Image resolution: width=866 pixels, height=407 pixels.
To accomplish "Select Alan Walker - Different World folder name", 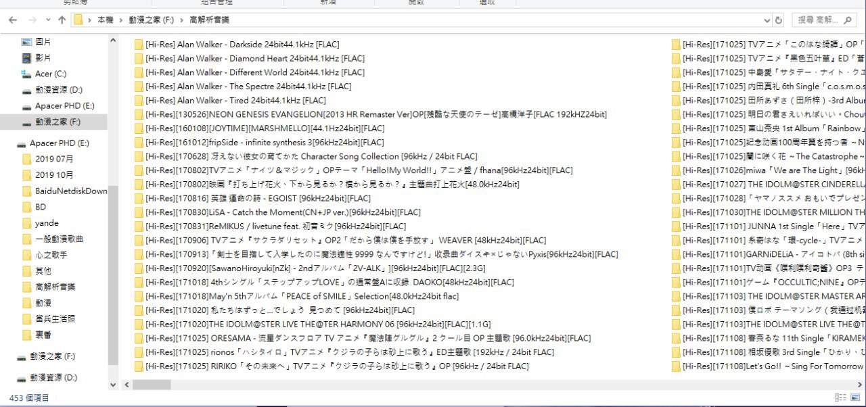I will point(254,72).
